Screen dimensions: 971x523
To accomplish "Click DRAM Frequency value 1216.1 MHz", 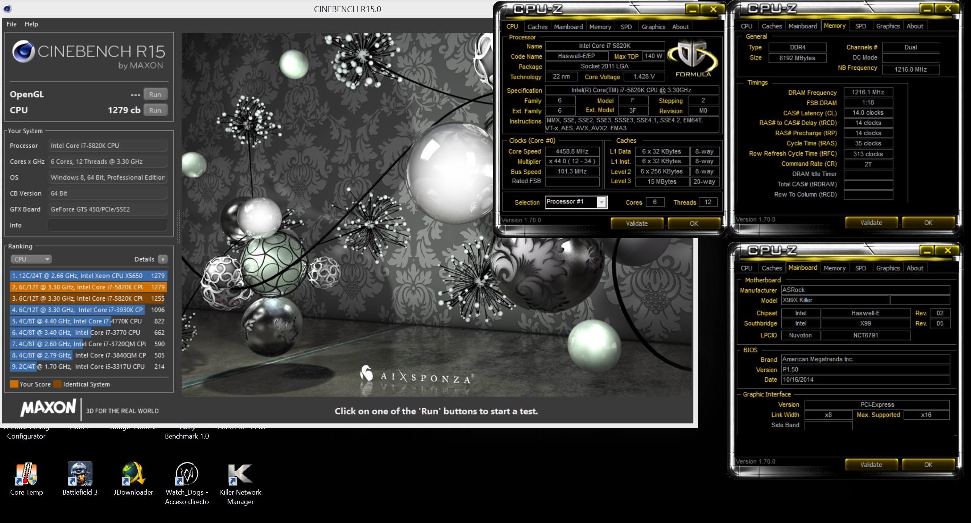I will tap(868, 92).
